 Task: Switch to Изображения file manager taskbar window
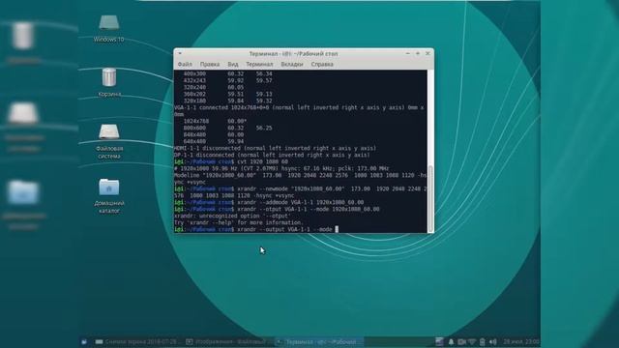pyautogui.click(x=228, y=341)
